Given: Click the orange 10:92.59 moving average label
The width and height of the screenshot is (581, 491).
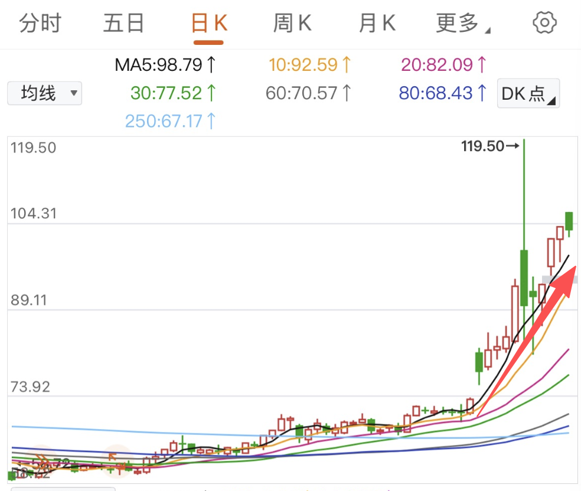Looking at the screenshot, I should point(303,64).
